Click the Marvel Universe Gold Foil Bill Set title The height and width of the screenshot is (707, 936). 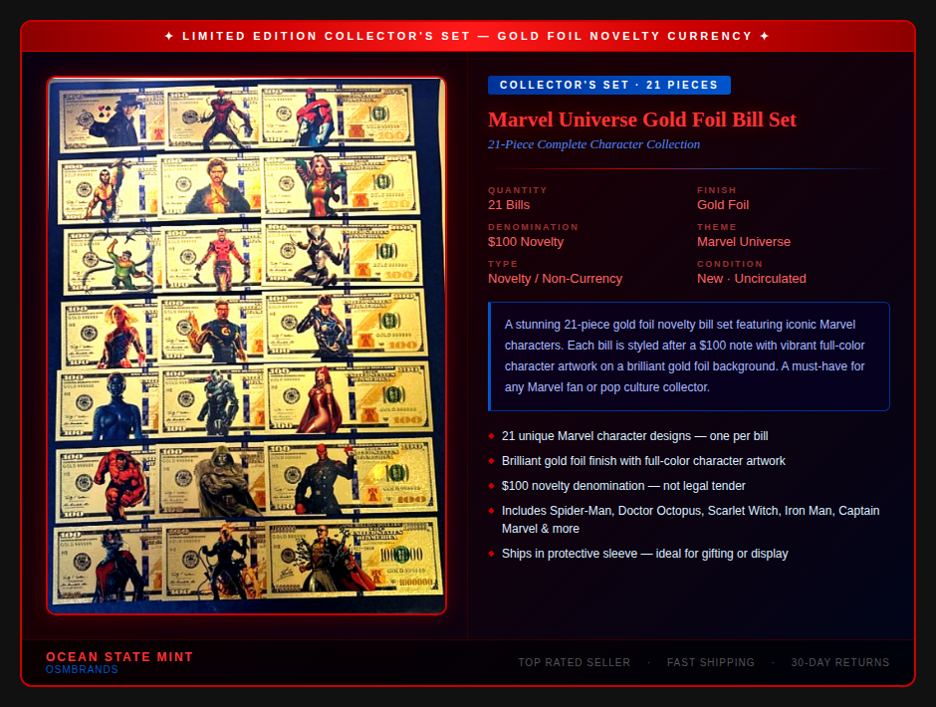coord(641,119)
